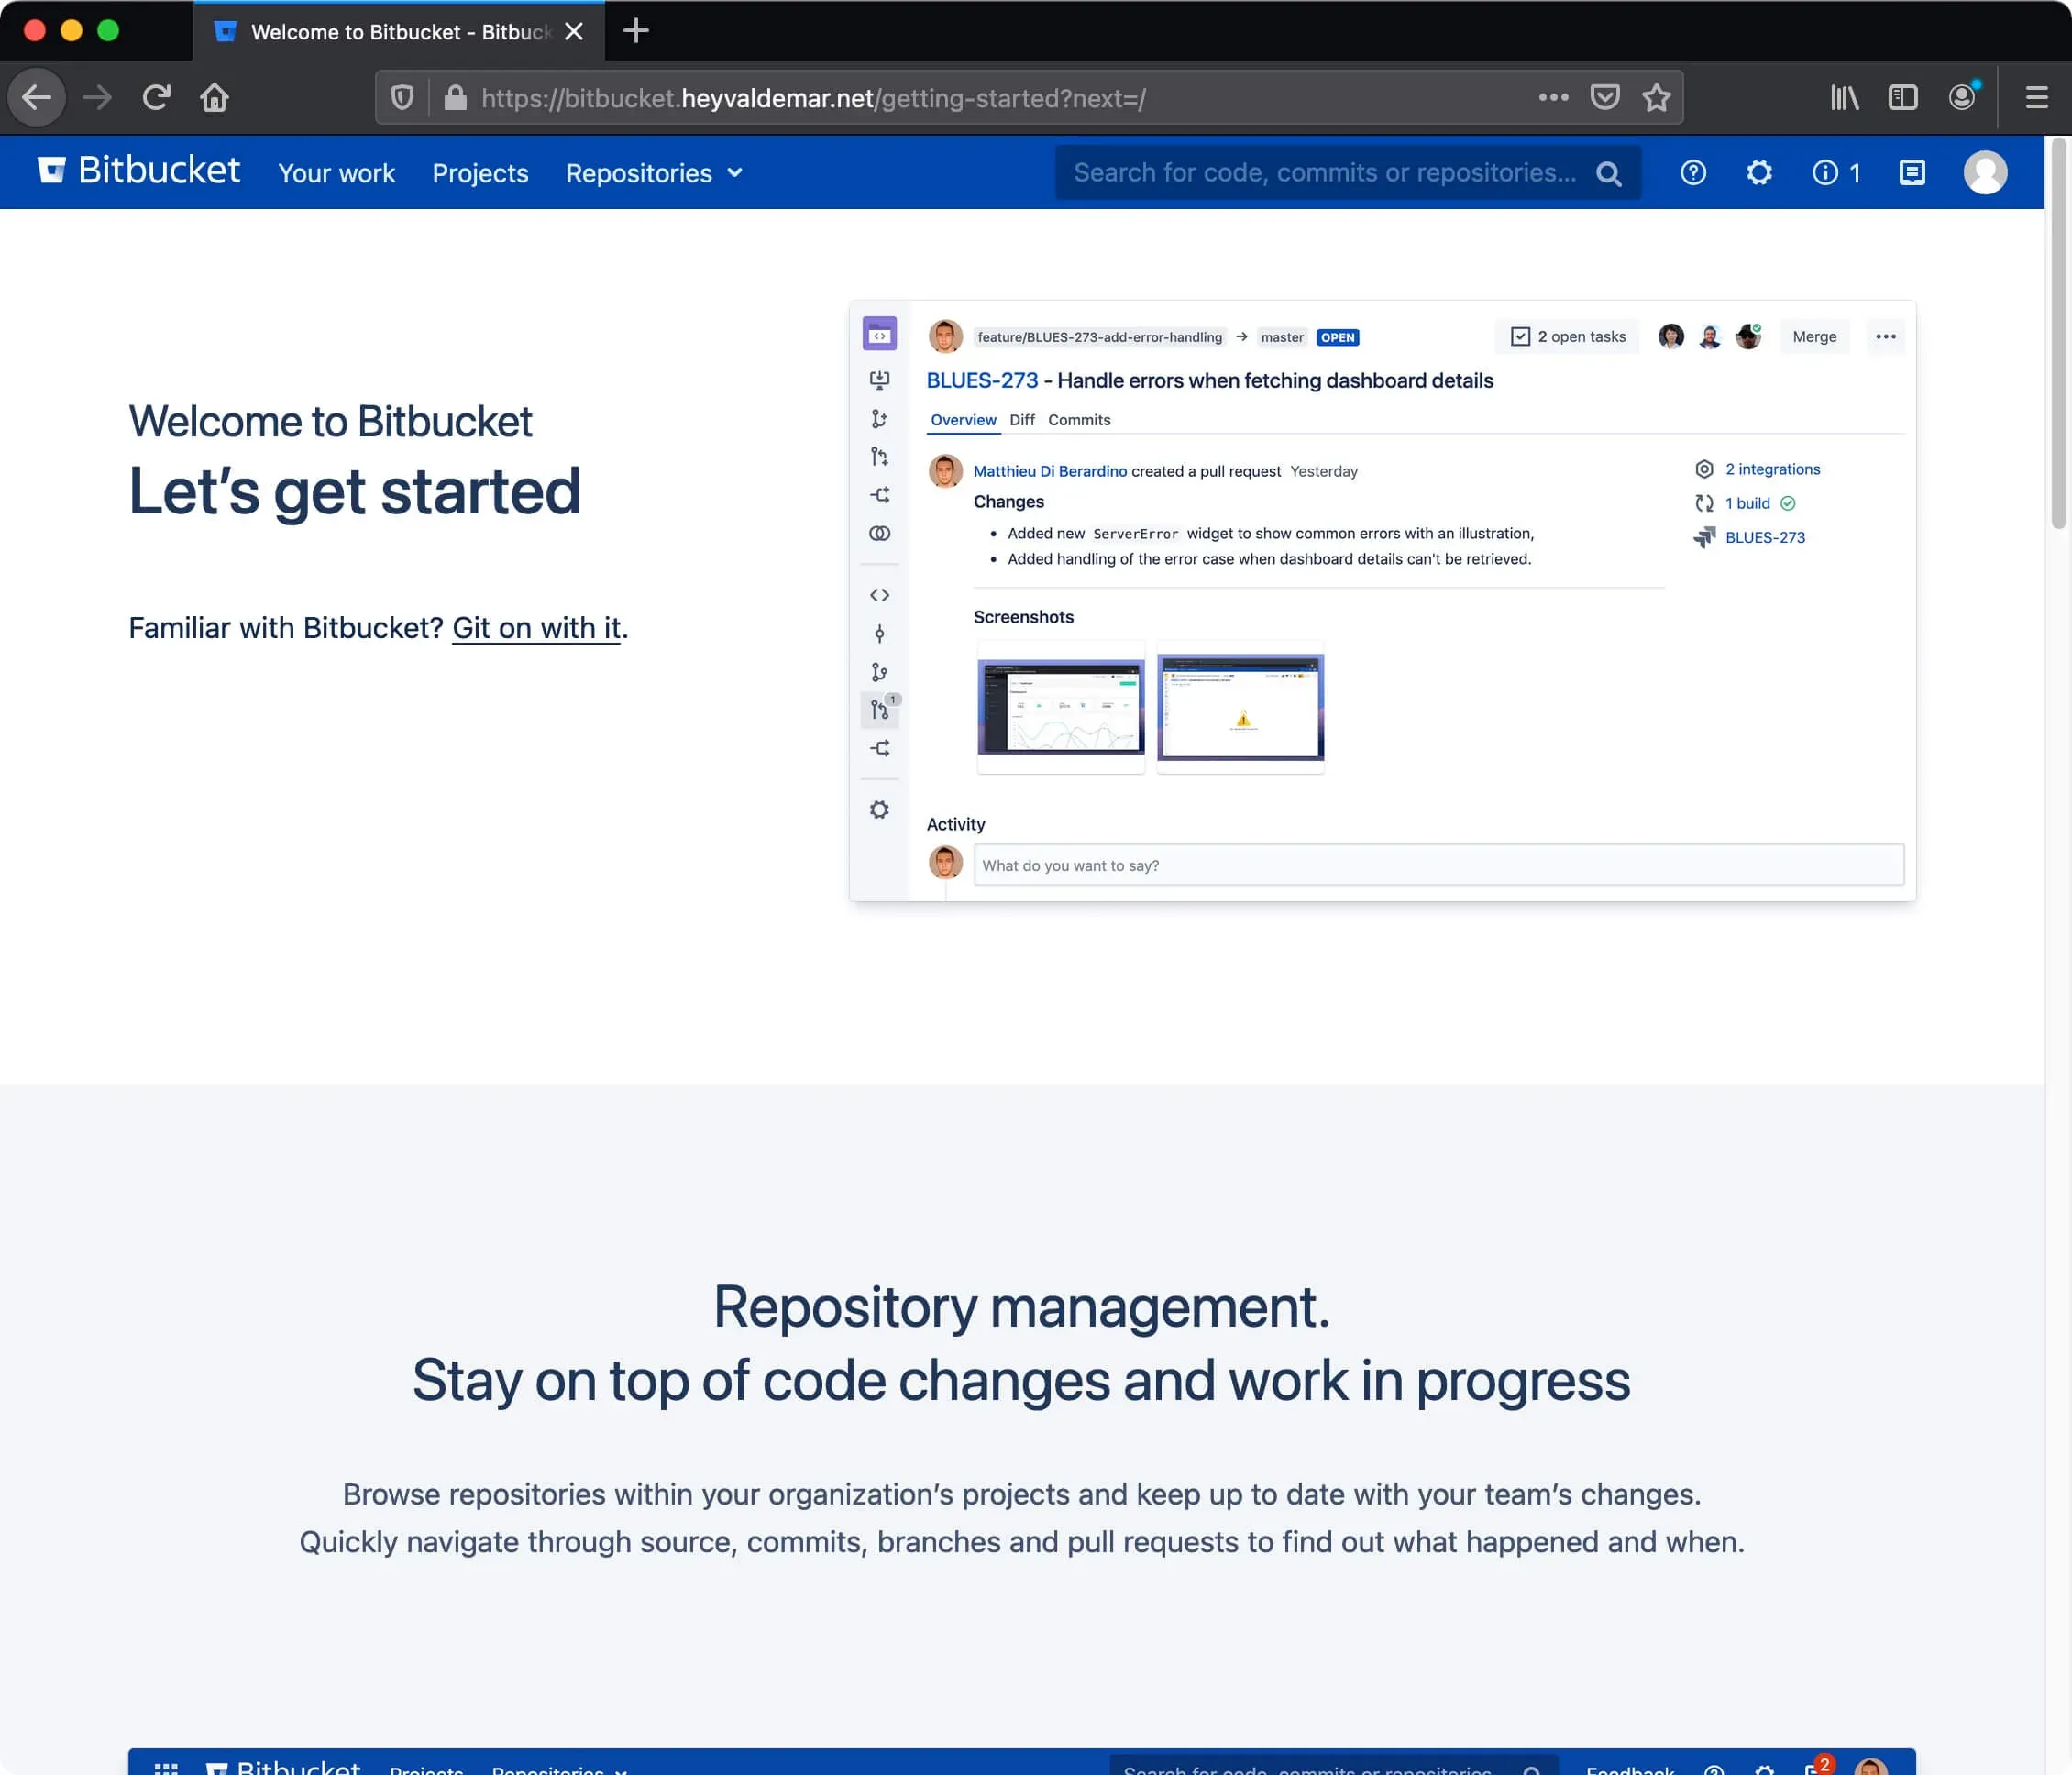
Task: Open Firefox library icon
Action: [1844, 97]
